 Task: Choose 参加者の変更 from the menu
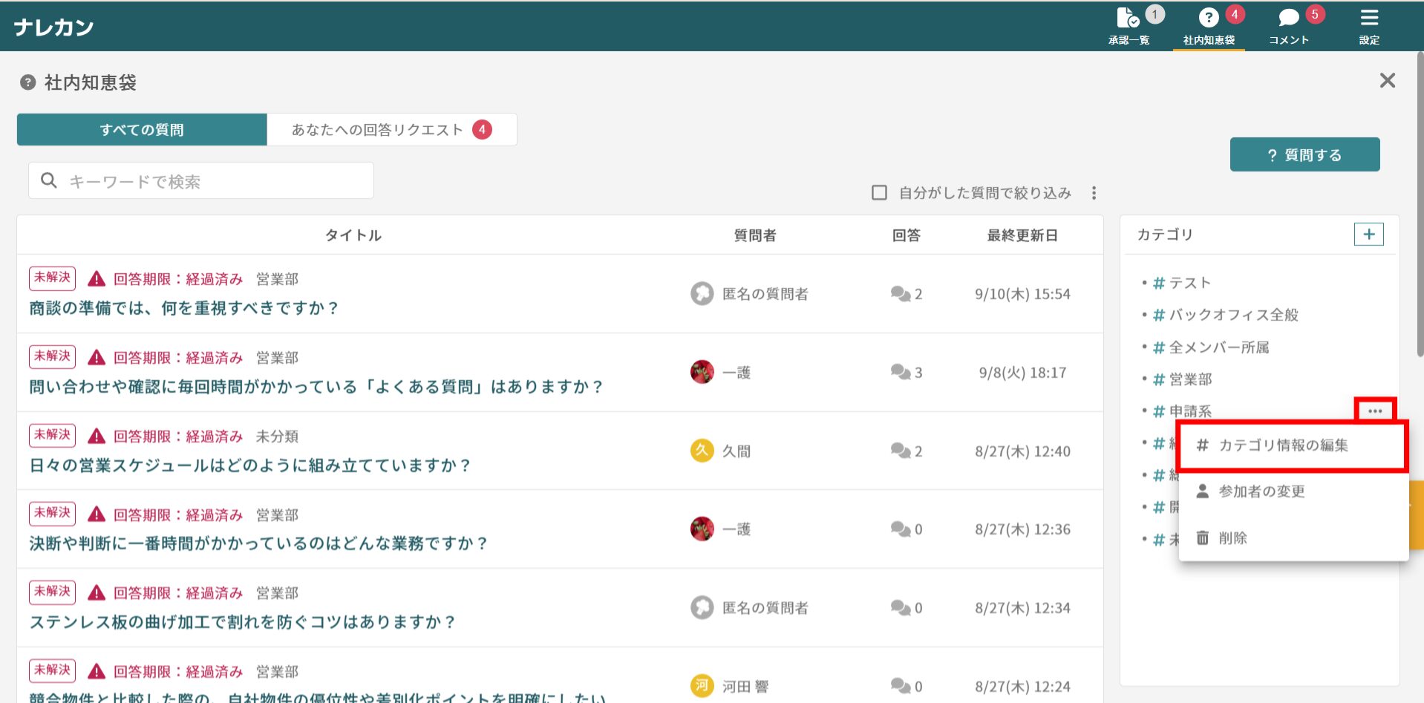point(1293,491)
